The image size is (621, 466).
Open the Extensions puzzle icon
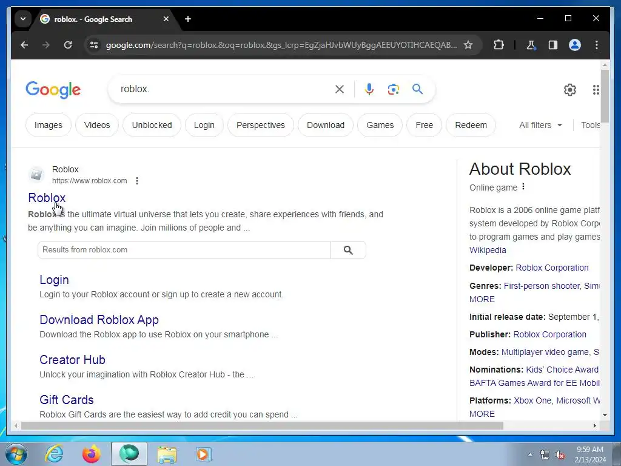point(498,45)
